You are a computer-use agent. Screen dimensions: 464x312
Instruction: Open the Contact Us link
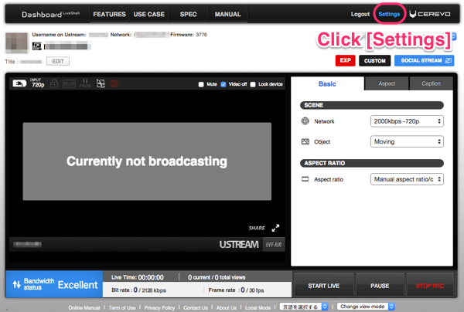(x=196, y=307)
